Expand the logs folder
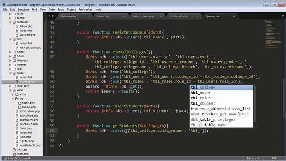This screenshot has width=286, height=161. pos(10,69)
